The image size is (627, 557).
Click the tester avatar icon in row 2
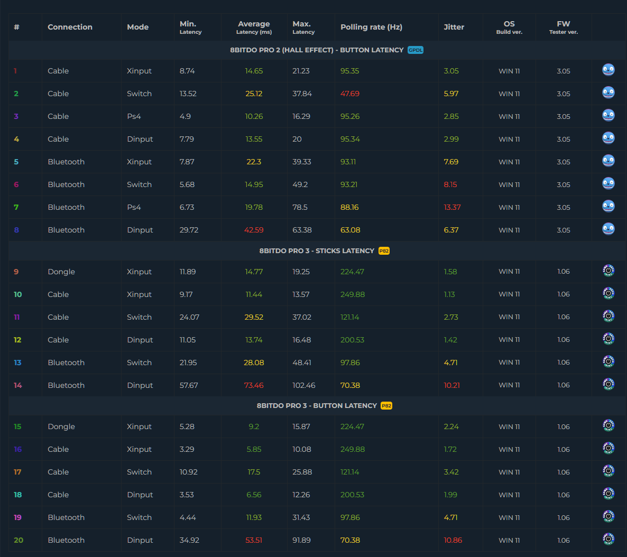tap(608, 93)
